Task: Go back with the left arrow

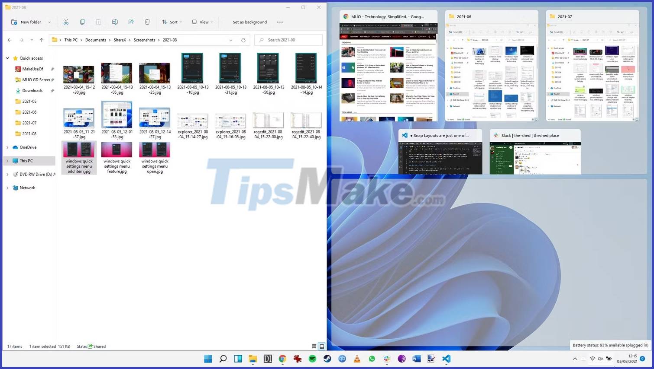Action: pos(10,40)
